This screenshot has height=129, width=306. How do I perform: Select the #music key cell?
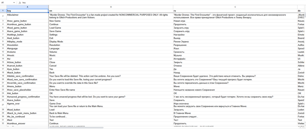(x=28, y=55)
